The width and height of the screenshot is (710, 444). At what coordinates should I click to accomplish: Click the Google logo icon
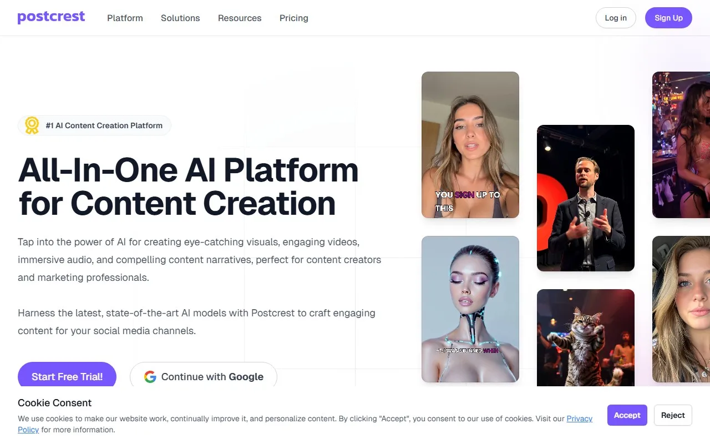click(x=150, y=377)
